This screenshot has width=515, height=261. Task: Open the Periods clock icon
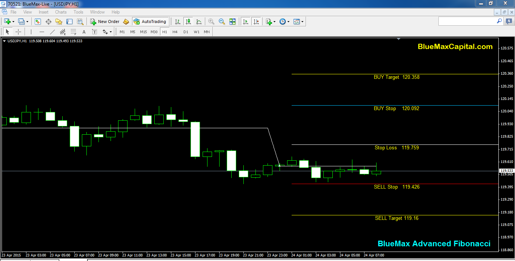point(283,21)
